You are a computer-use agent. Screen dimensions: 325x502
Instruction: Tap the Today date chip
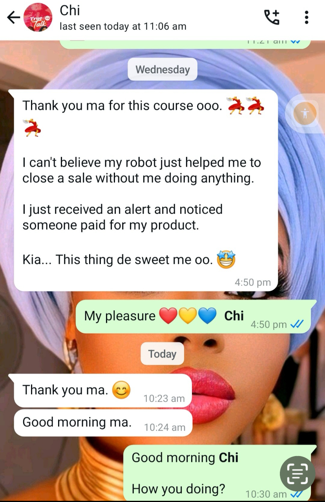tap(162, 354)
